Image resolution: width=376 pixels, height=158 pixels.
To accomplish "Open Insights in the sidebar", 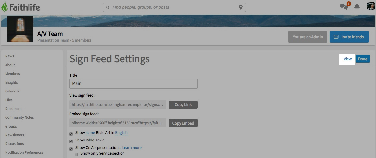I will click(x=12, y=82).
